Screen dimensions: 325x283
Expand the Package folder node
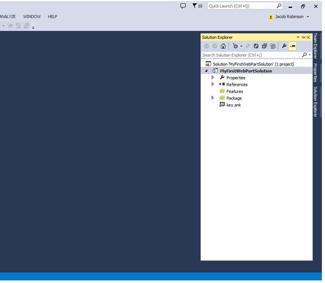pyautogui.click(x=213, y=97)
